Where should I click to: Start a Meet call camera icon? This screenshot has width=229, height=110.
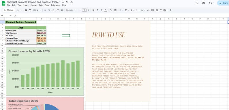click(211, 3)
